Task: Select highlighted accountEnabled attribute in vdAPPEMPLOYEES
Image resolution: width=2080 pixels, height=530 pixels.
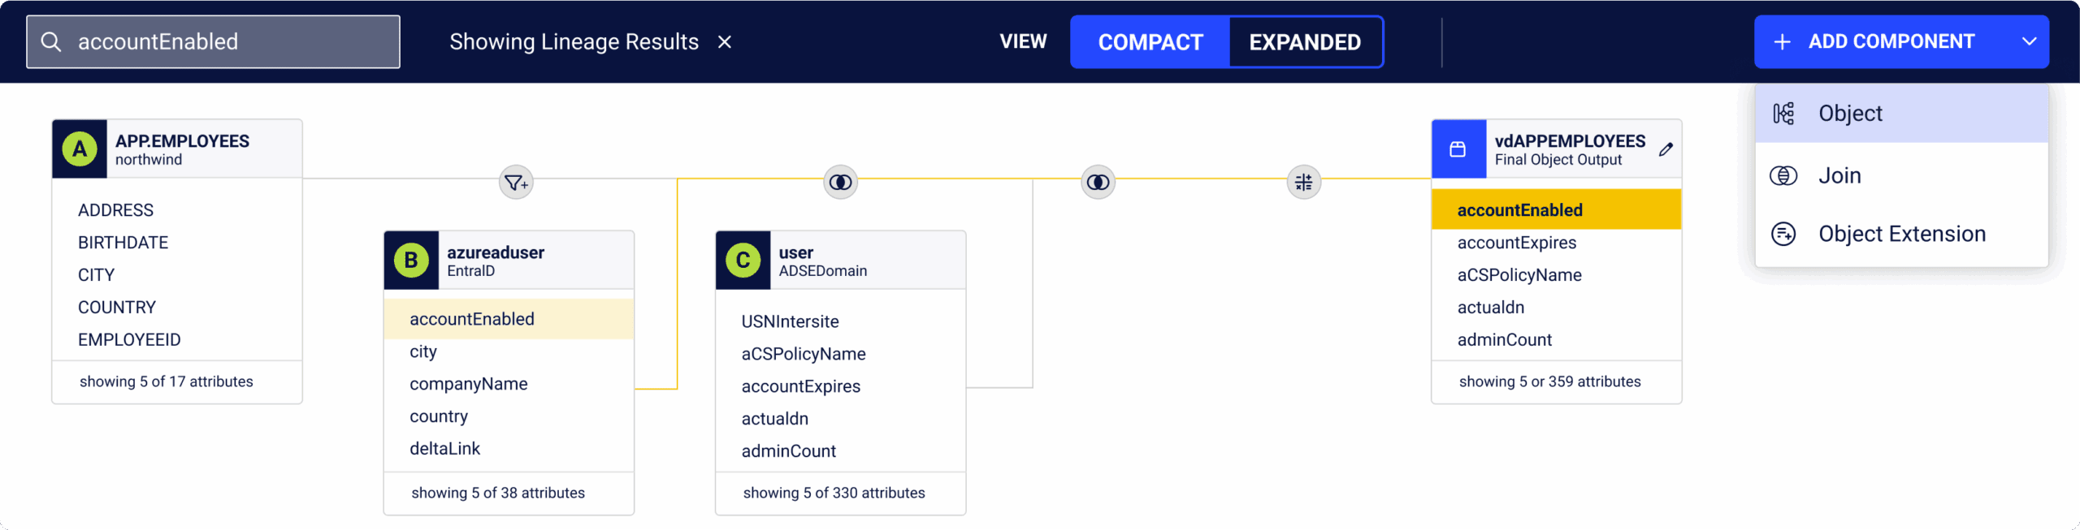Action: point(1556,209)
